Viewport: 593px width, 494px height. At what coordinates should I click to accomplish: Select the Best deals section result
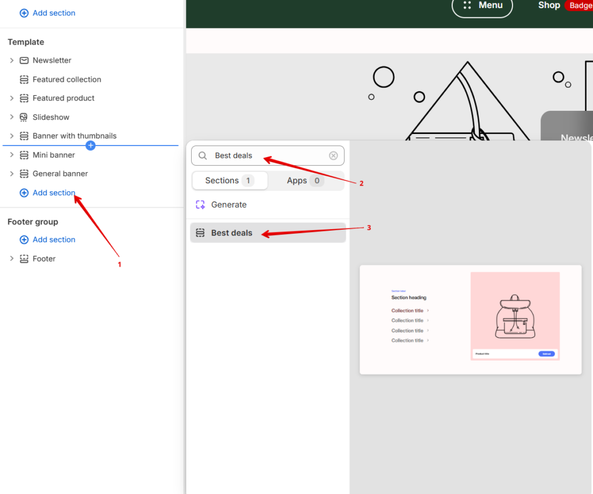[268, 233]
